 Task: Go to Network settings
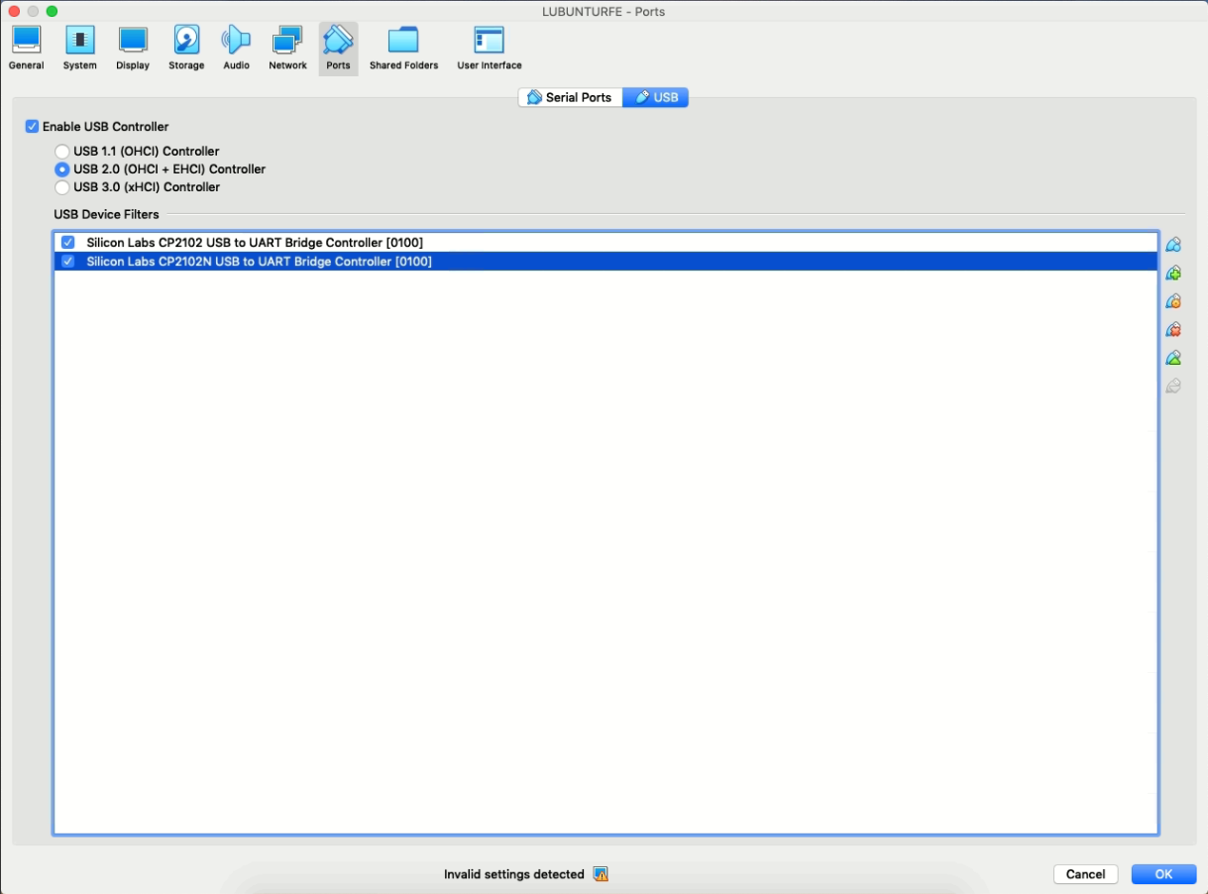[x=287, y=48]
